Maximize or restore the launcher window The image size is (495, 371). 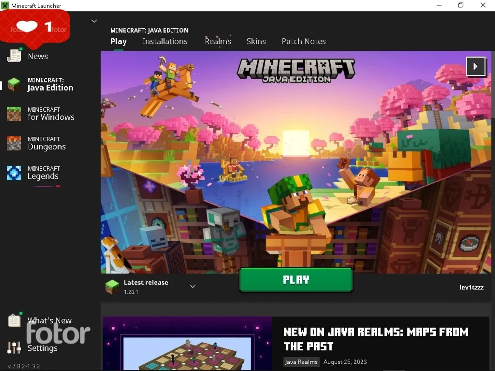(x=461, y=5)
